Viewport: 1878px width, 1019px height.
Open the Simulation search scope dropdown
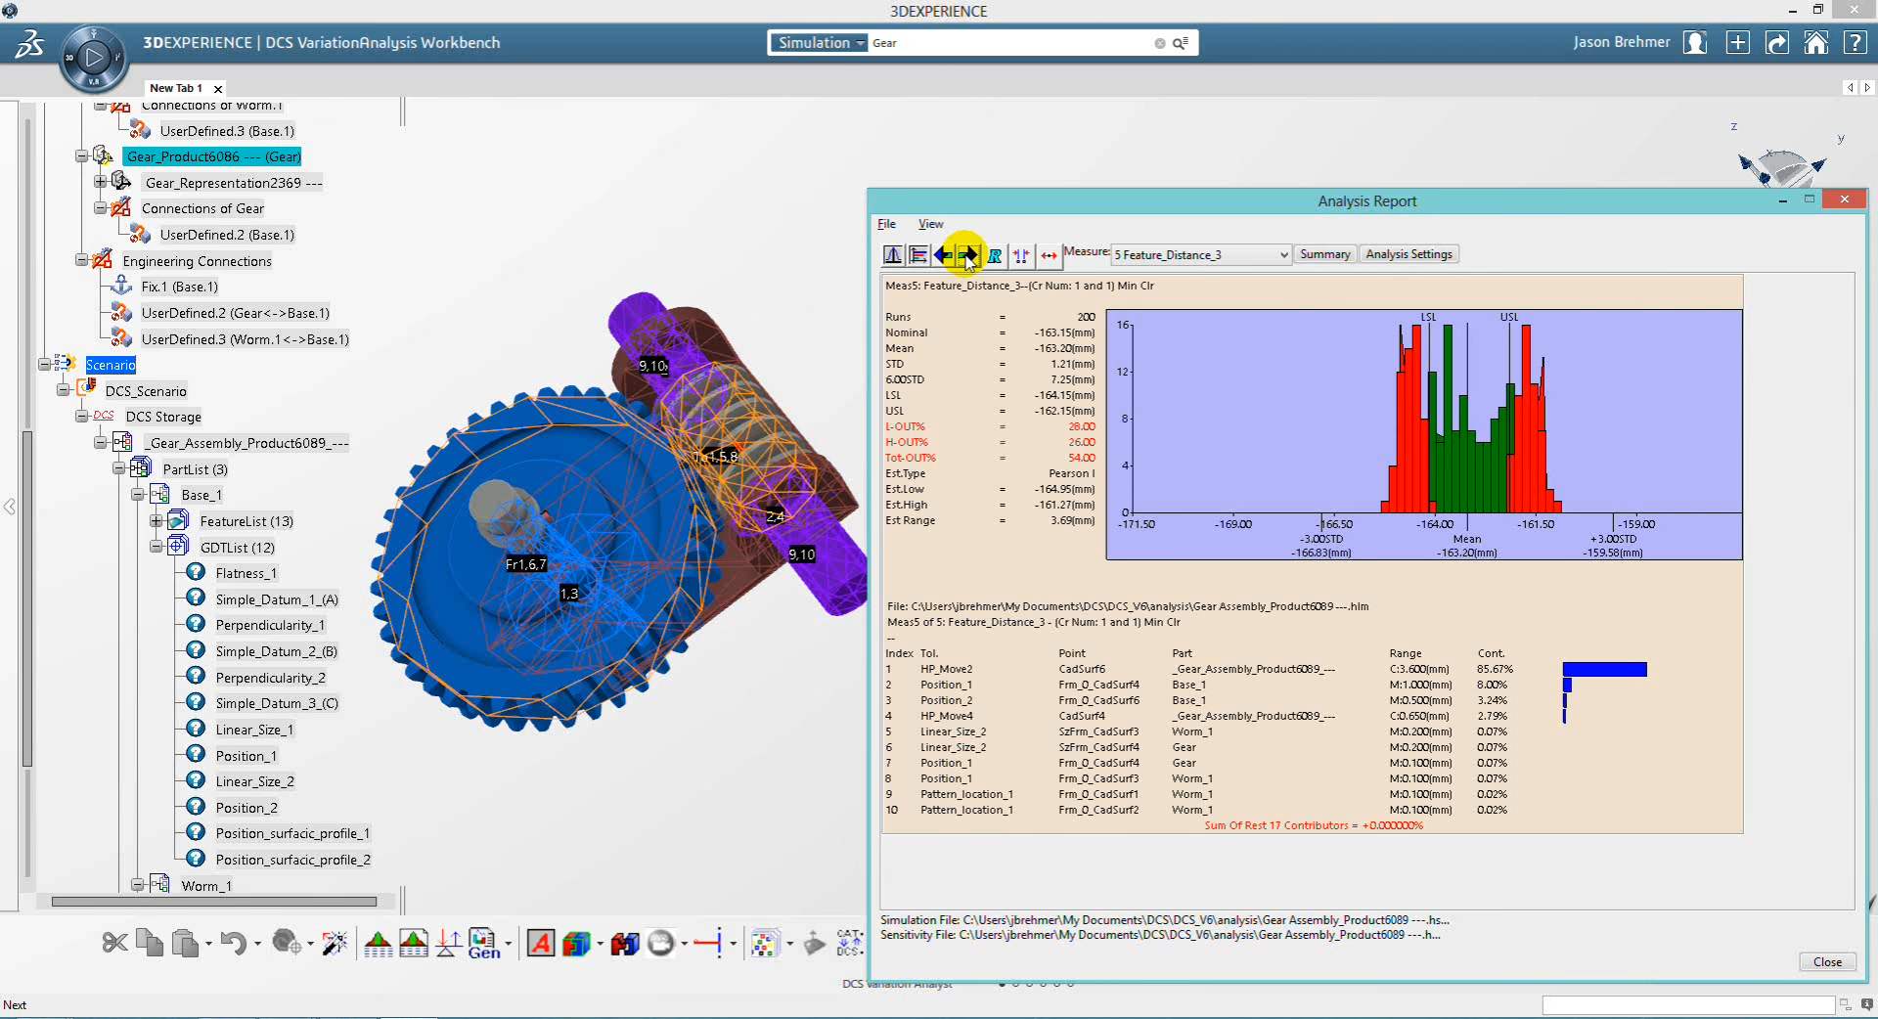pyautogui.click(x=820, y=43)
